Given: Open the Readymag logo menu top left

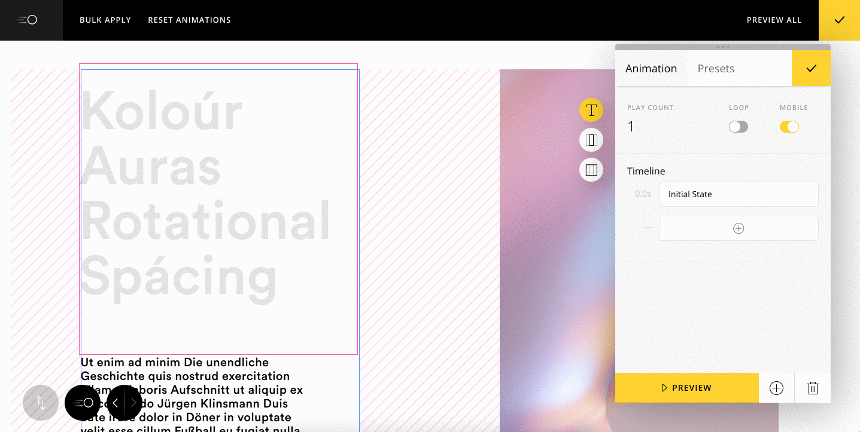Looking at the screenshot, I should tap(26, 20).
